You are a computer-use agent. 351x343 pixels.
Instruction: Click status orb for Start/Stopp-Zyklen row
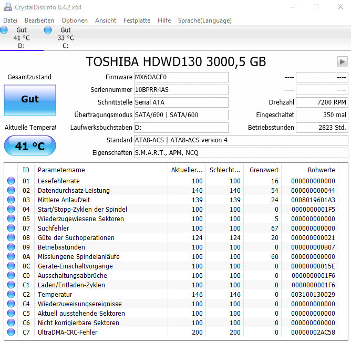(11, 209)
